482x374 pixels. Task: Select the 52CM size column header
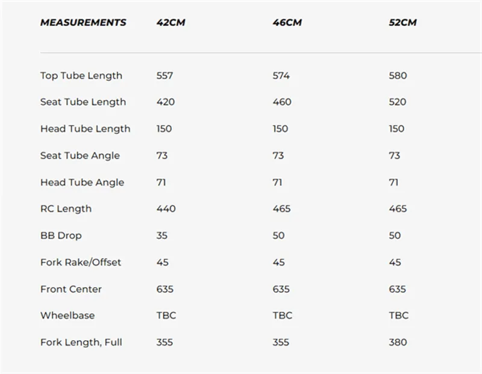click(x=403, y=23)
